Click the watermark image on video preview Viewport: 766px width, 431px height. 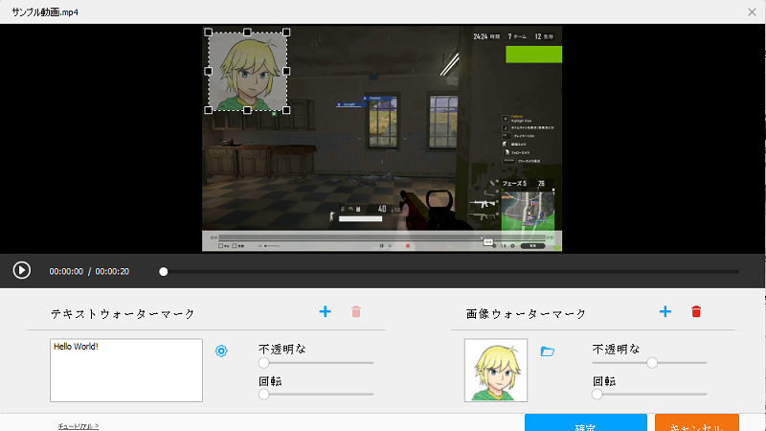[x=247, y=71]
